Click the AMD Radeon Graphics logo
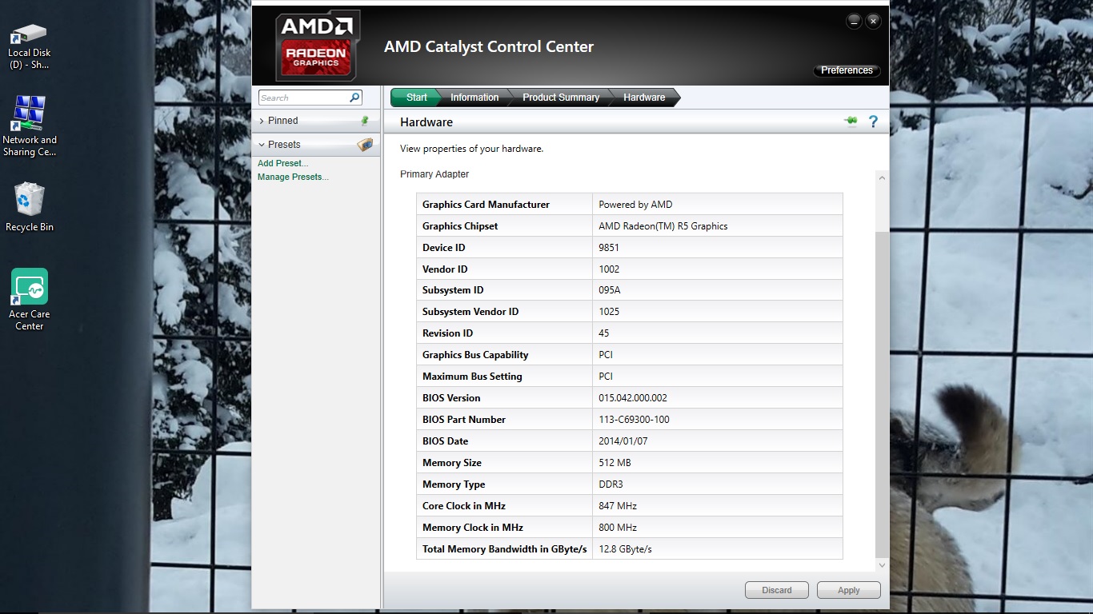Viewport: 1093px width, 614px height. (318, 46)
